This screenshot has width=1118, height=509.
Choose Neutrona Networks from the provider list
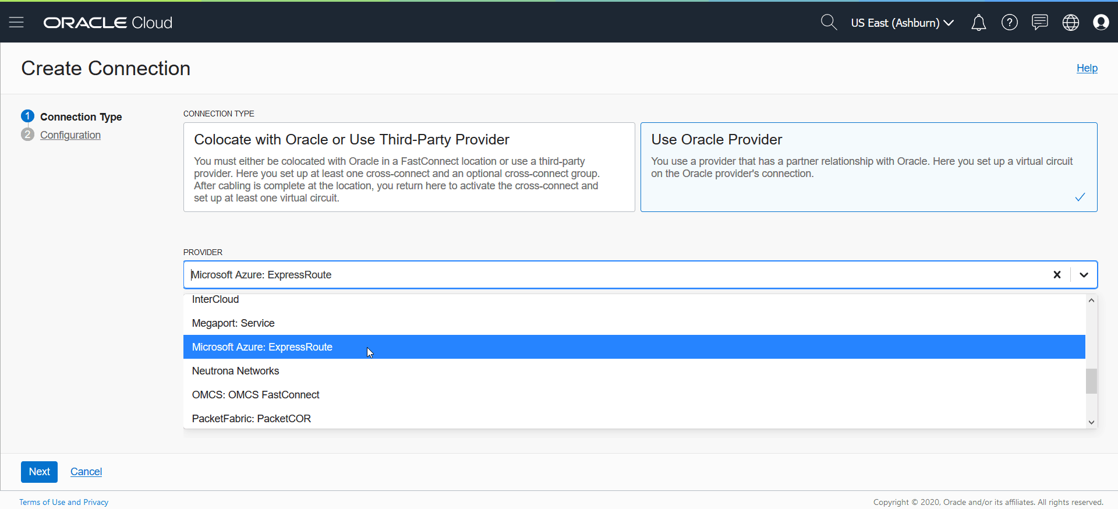tap(235, 371)
